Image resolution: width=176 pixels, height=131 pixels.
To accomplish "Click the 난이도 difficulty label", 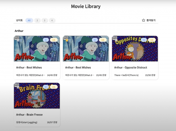I will pyautogui.click(x=19, y=20).
